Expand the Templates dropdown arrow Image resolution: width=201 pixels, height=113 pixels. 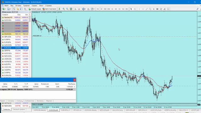click(94, 9)
